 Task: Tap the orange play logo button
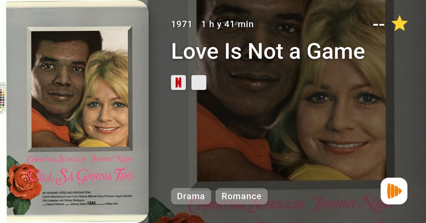click(394, 191)
